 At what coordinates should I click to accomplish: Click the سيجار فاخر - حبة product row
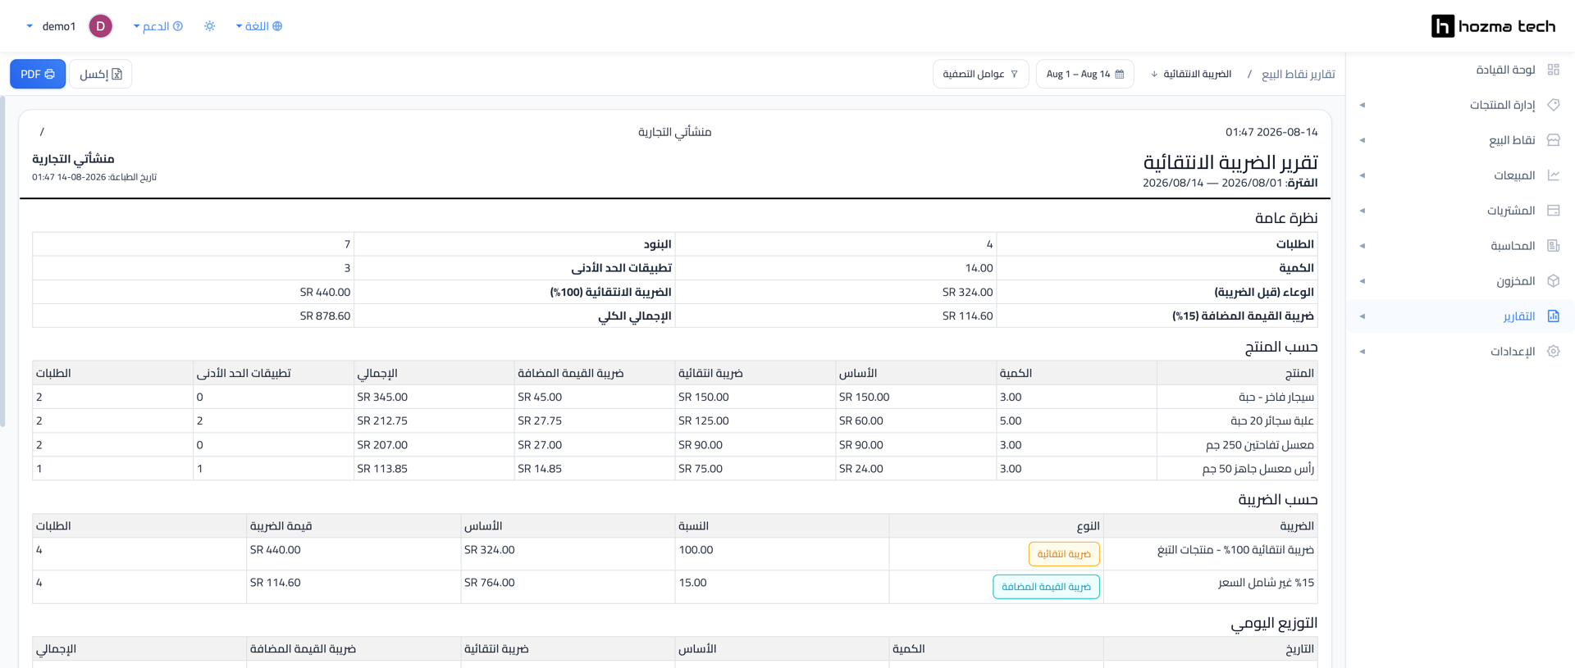click(675, 397)
